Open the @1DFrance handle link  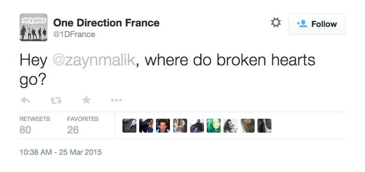pyautogui.click(x=74, y=34)
